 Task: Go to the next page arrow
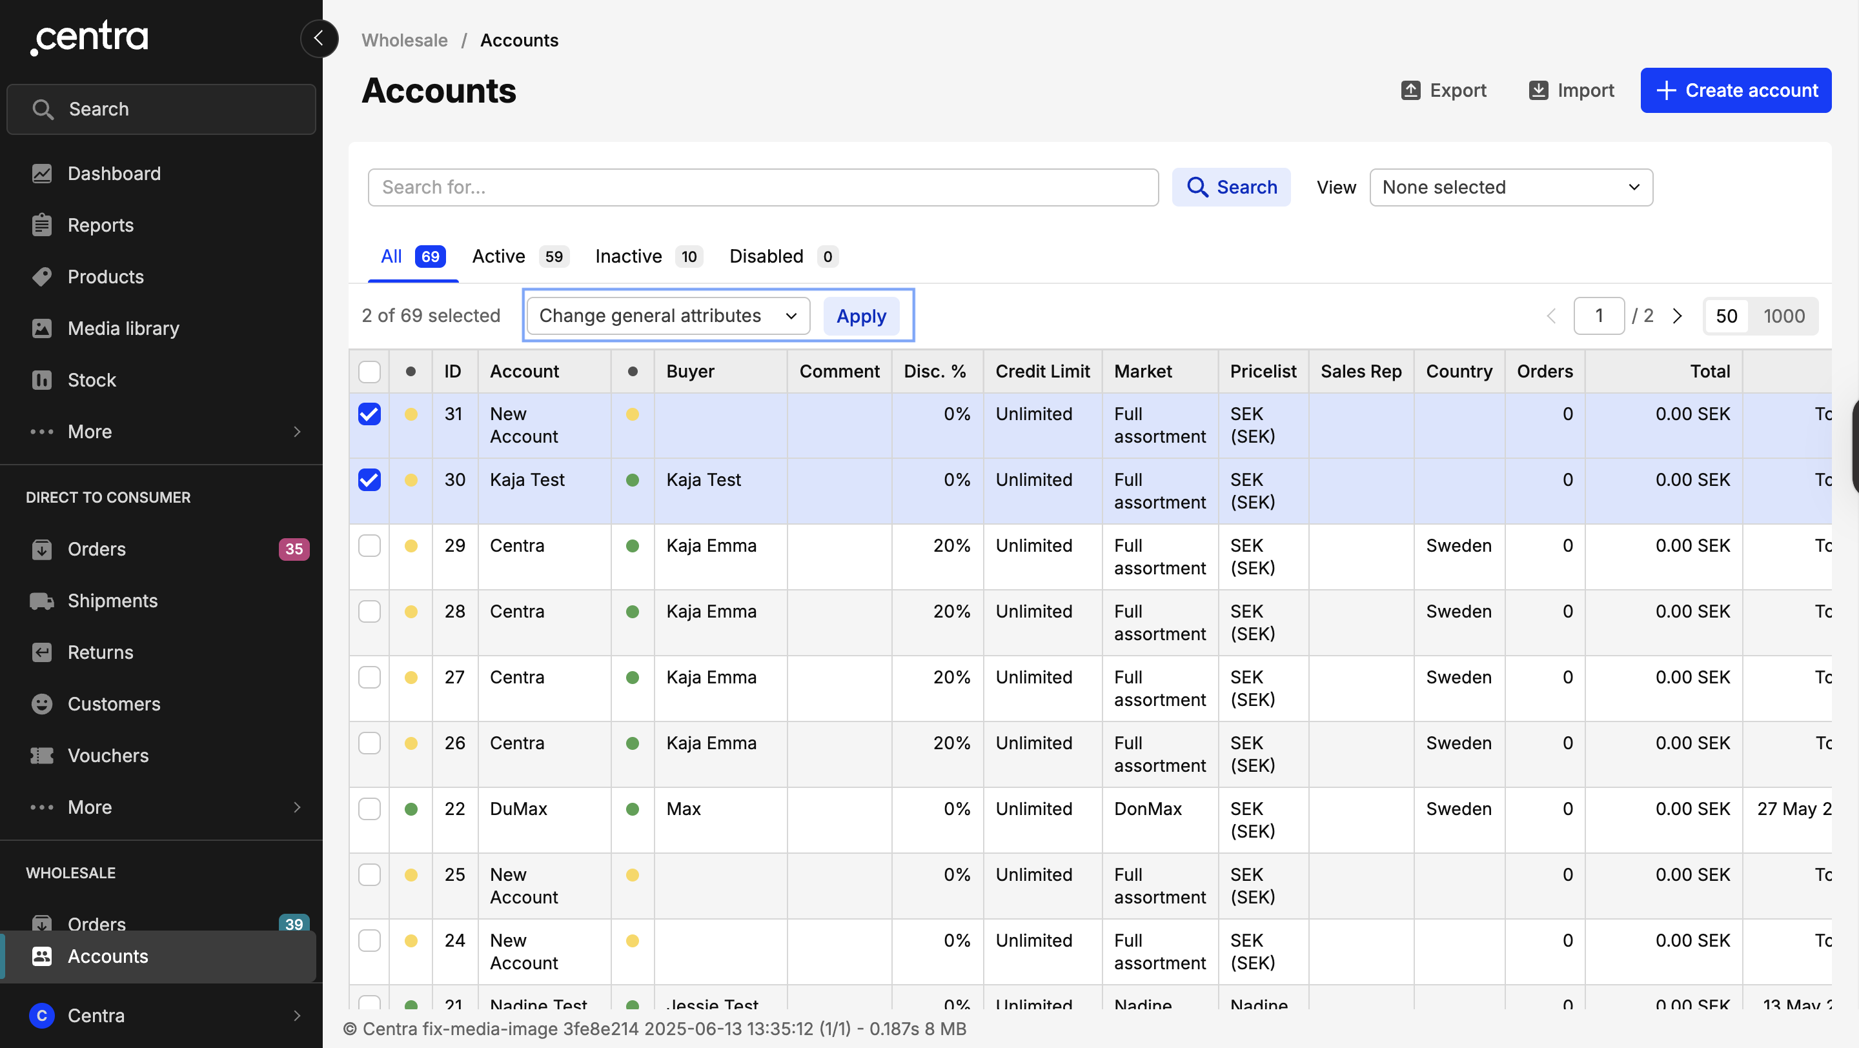click(1677, 316)
